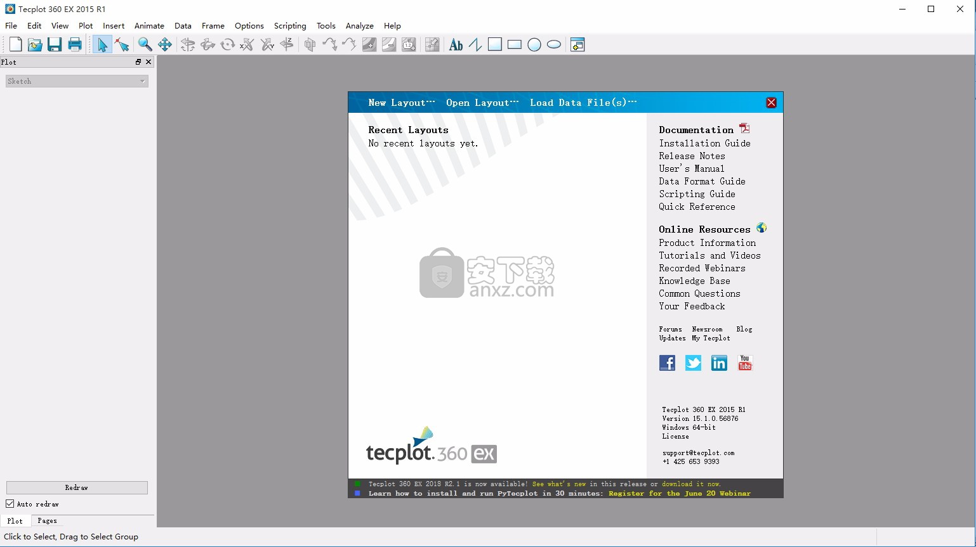Switch to the Plot sidebar tab
The height and width of the screenshot is (547, 976).
tap(15, 521)
